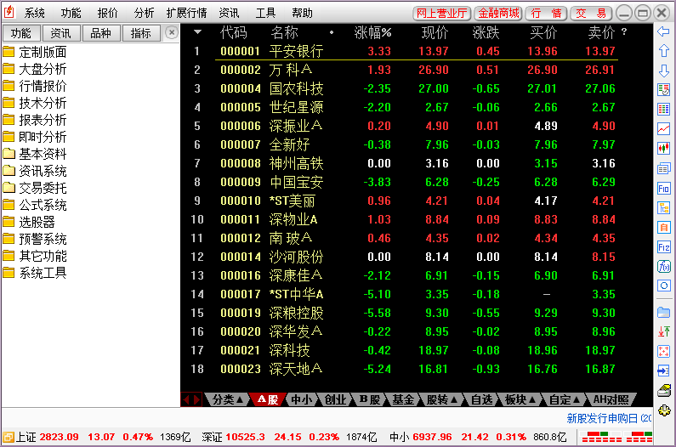Click the 金融商城 button
The height and width of the screenshot is (447, 676).
[498, 14]
